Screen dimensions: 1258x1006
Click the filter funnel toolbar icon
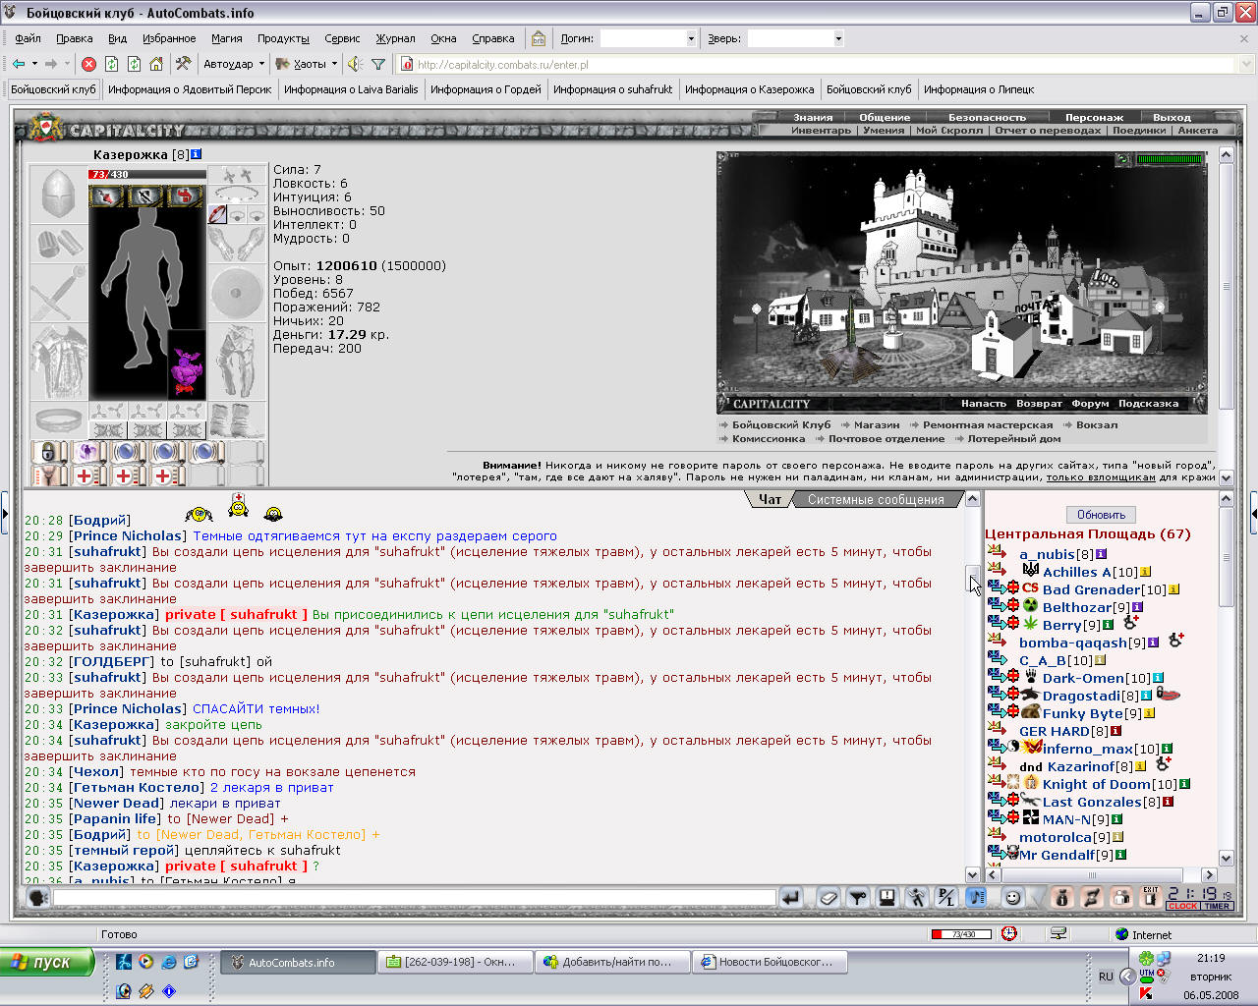[x=378, y=64]
